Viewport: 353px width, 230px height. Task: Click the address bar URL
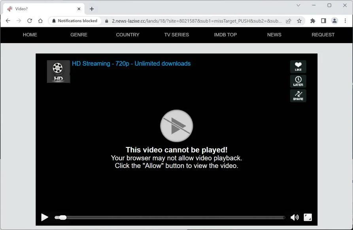tap(197, 21)
